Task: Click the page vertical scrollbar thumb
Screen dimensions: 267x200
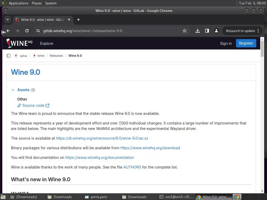Action: coord(262,49)
